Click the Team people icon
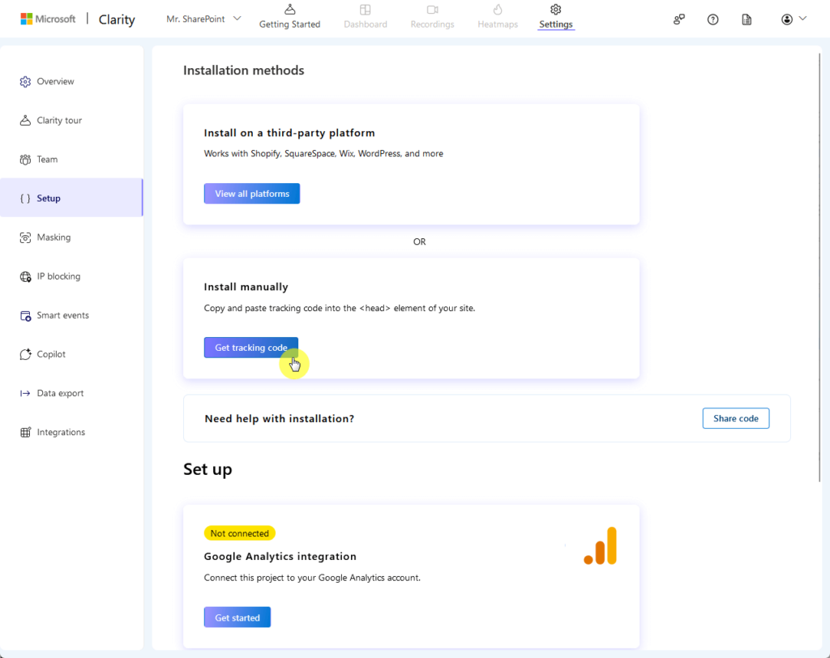Image resolution: width=830 pixels, height=658 pixels. pos(25,160)
